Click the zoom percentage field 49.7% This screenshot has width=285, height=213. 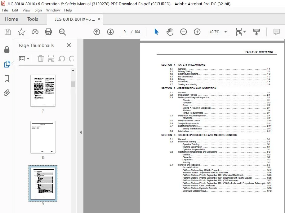click(x=215, y=32)
